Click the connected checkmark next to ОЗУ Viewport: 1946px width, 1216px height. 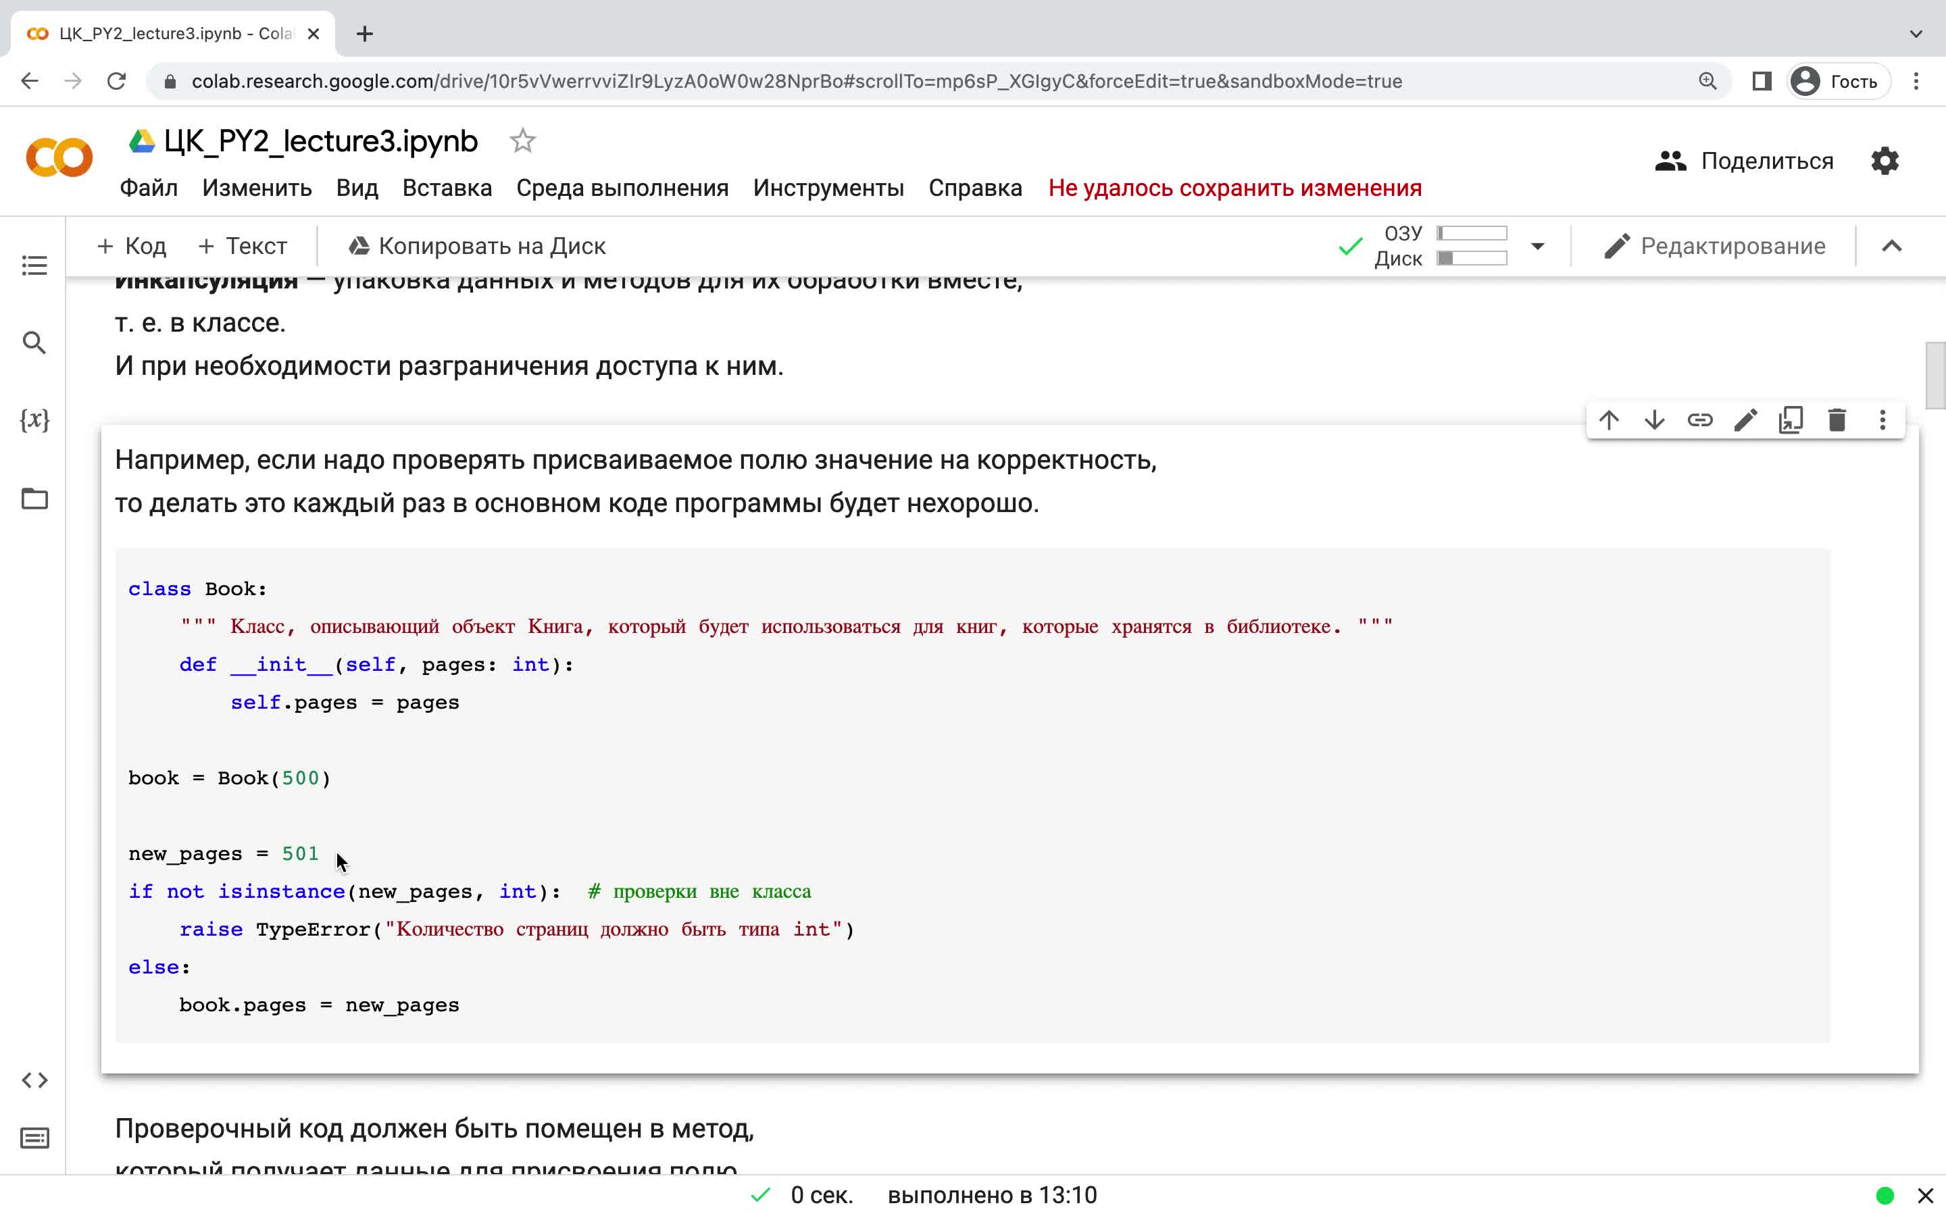click(1351, 246)
